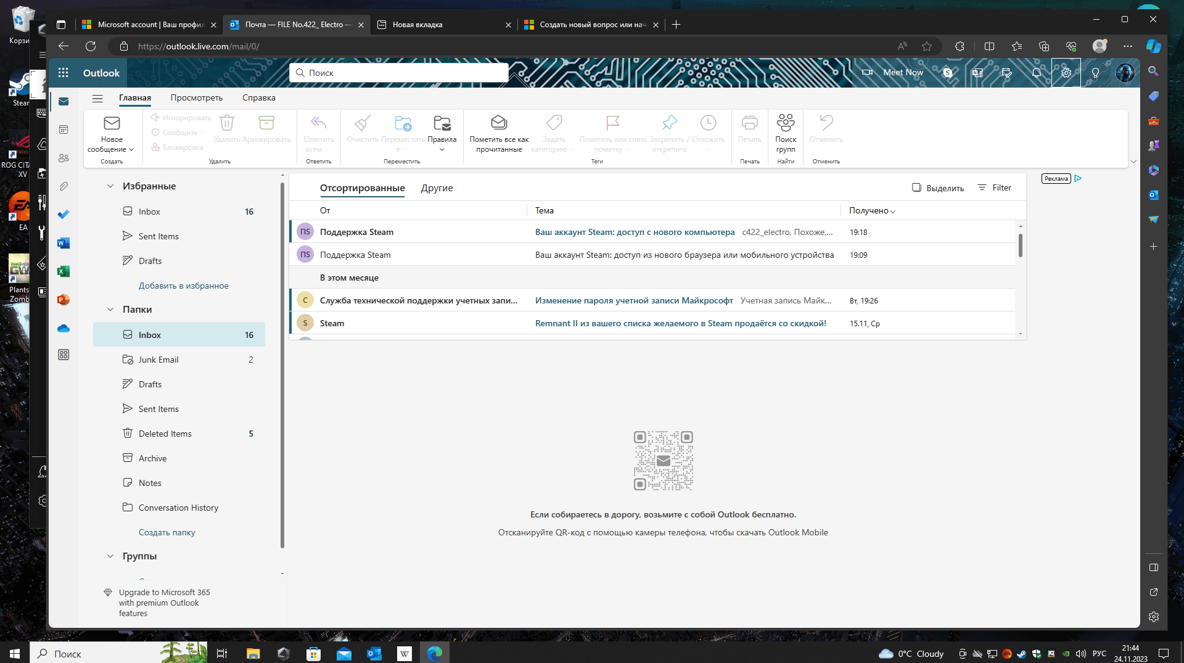Add page to browser favorites star

[x=927, y=46]
